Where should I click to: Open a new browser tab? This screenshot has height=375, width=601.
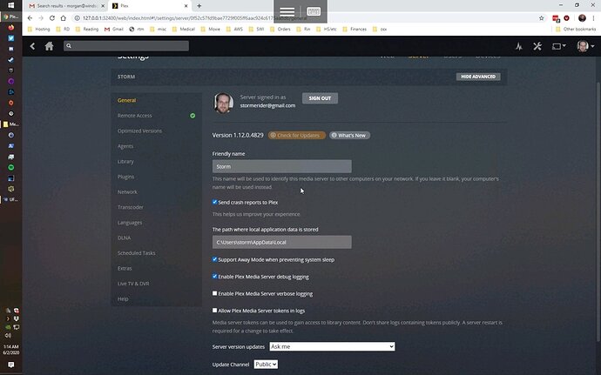coord(199,6)
